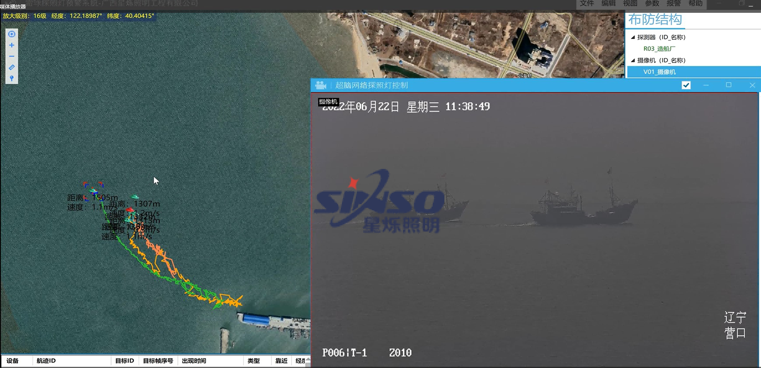Click the 航迹ID column header
The width and height of the screenshot is (761, 368).
(x=46, y=361)
